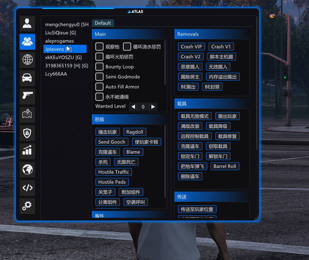The image size is (309, 260).
Task: Enable the Auto Fill Armor checkbox
Action: point(99,87)
